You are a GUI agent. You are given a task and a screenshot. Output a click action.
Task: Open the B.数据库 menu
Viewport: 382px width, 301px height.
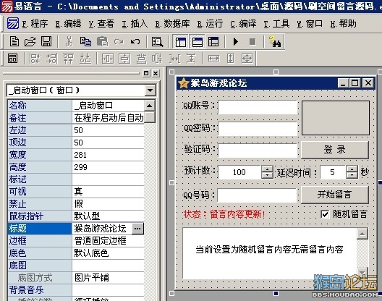pos(172,24)
